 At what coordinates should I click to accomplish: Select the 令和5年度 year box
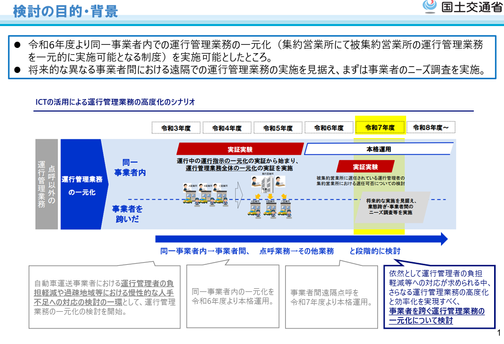278,128
